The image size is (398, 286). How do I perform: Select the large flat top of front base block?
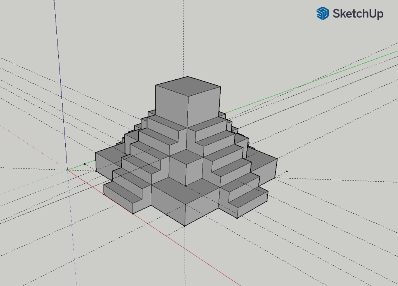[185, 191]
